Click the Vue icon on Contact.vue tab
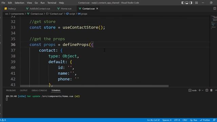 pos(80,8)
